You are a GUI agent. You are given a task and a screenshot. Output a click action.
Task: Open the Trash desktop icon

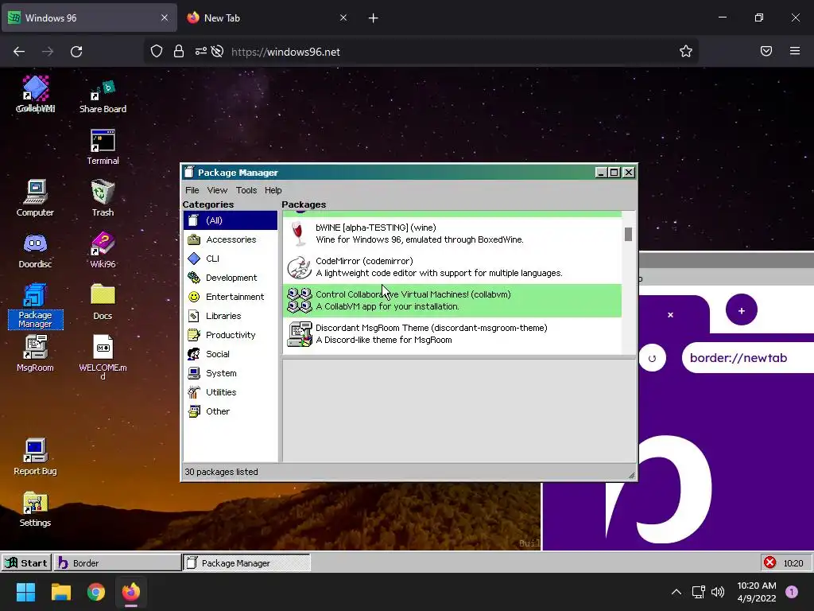[x=103, y=198]
